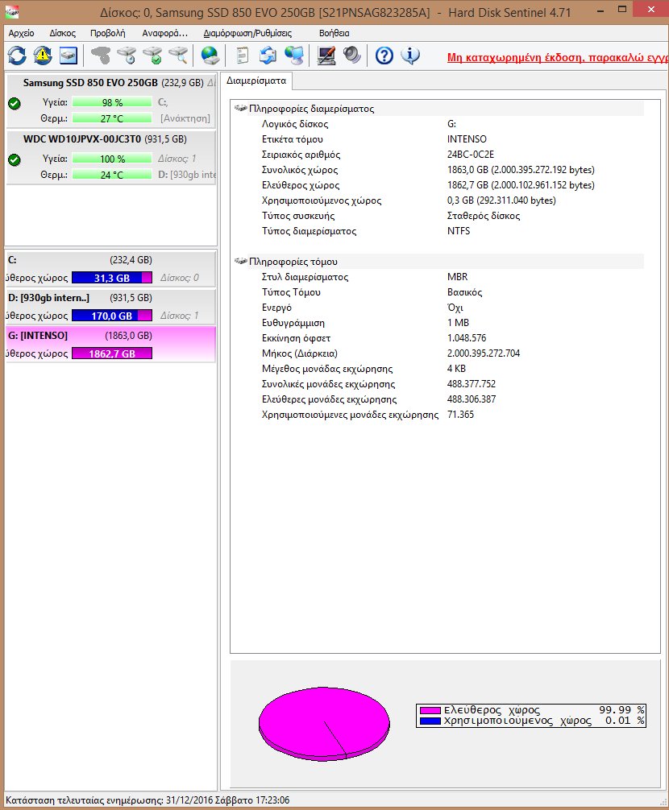
Task: Select the WDC WD10JPVX-00JC3T0 disk
Action: tap(111, 157)
